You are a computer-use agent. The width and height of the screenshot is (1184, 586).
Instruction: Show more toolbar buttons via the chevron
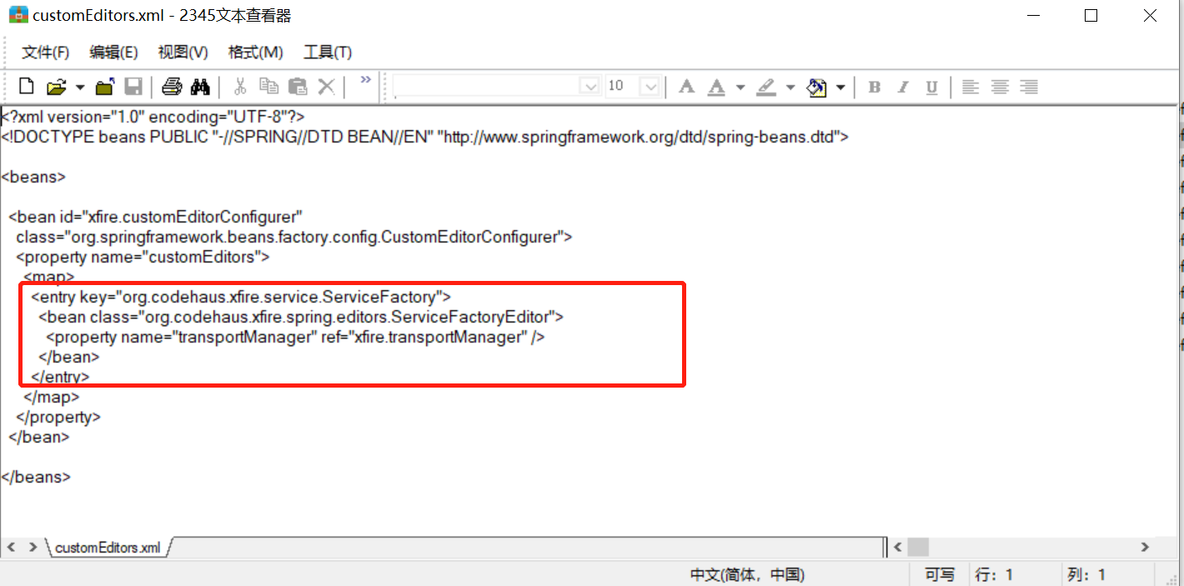[x=365, y=79]
